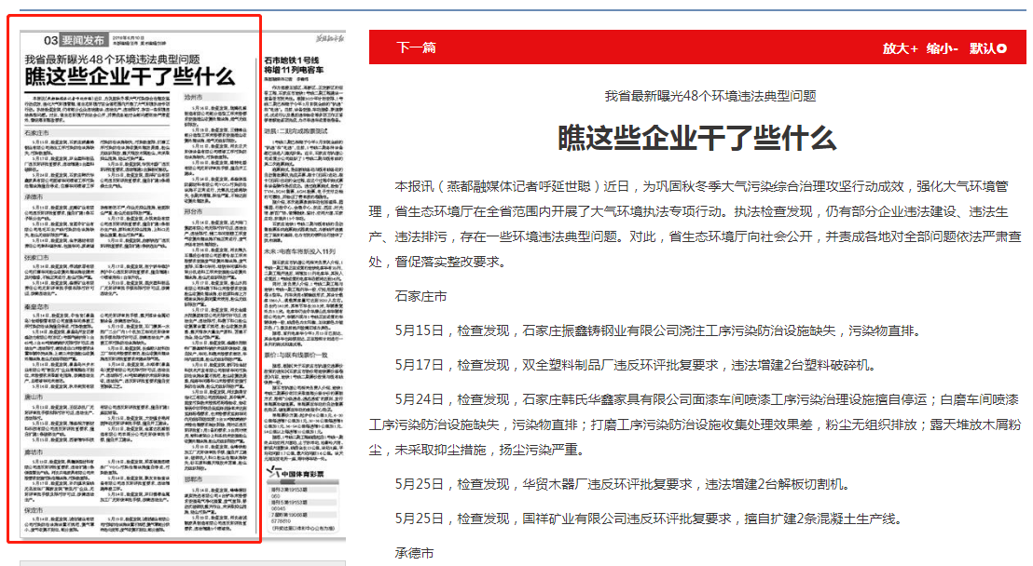
Task: Click the 石家庄市 heading in the article text
Action: (x=420, y=297)
